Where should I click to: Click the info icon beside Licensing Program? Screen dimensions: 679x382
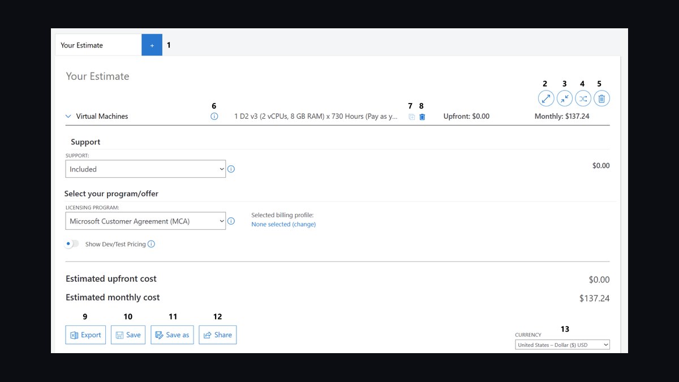[x=231, y=221]
